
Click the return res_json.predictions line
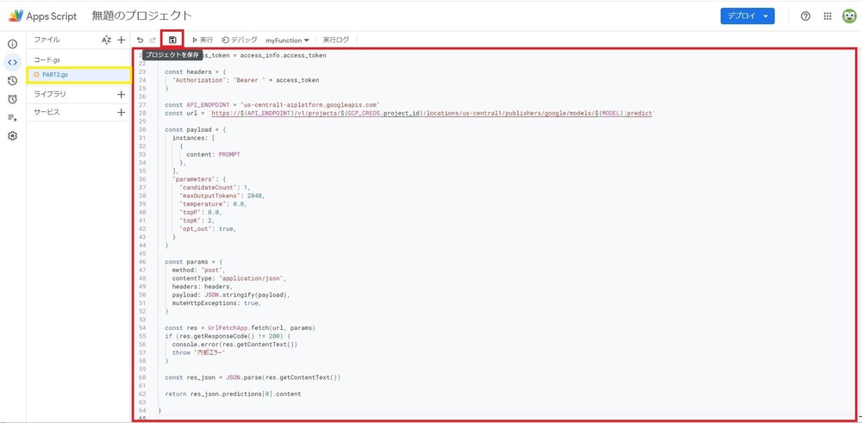coord(233,395)
